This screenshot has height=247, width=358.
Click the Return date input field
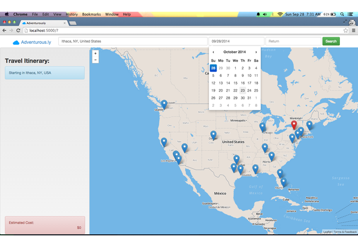(293, 41)
